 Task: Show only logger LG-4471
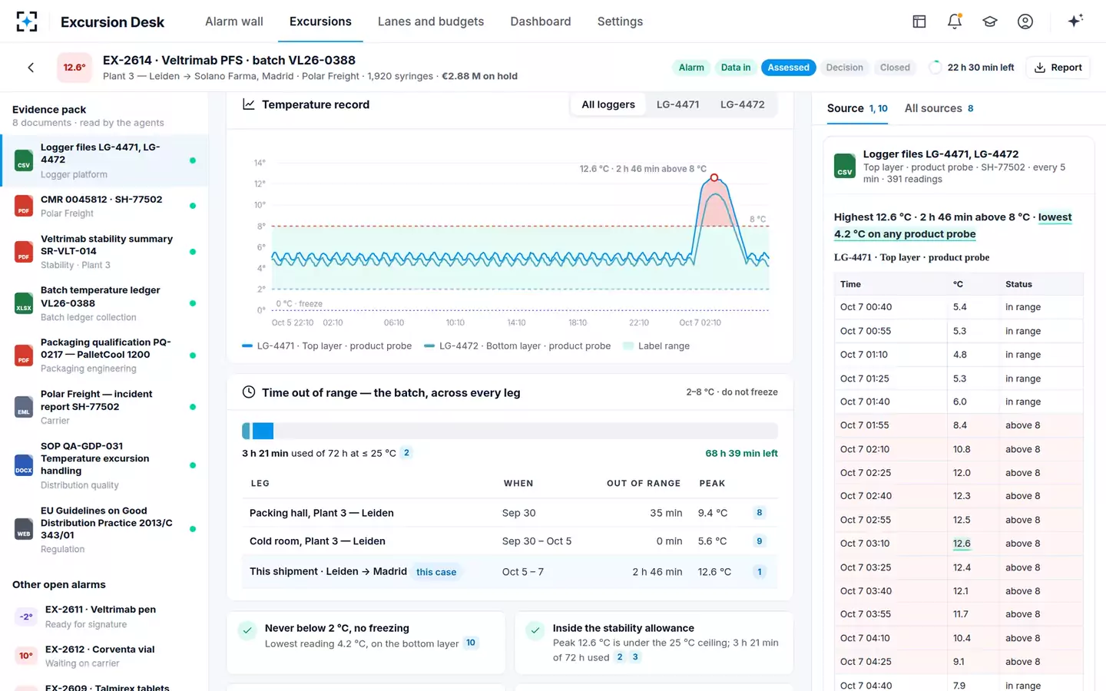[x=677, y=104]
